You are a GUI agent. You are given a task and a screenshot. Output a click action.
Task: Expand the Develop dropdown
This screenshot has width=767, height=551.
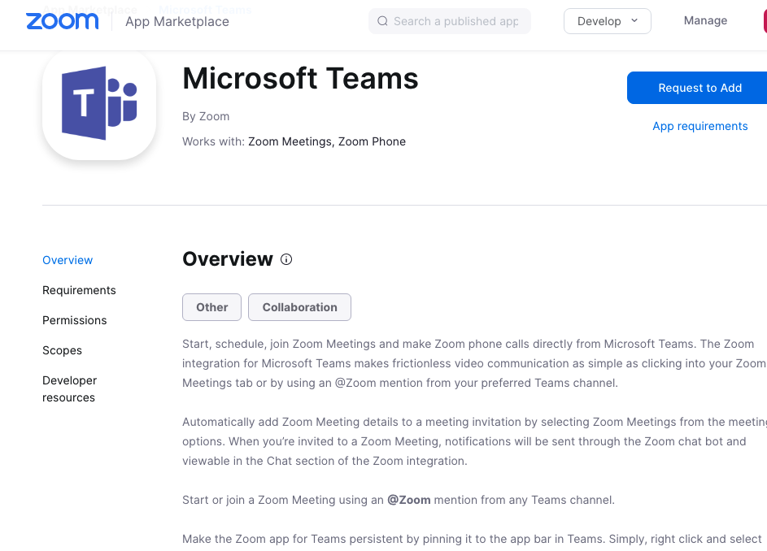tap(607, 21)
